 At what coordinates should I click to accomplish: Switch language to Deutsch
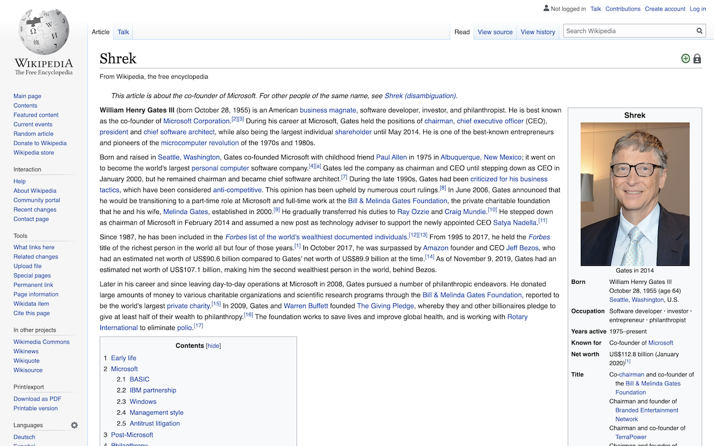click(24, 437)
